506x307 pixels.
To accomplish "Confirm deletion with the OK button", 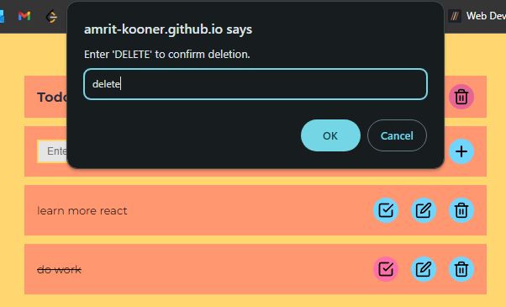I will click(x=330, y=135).
